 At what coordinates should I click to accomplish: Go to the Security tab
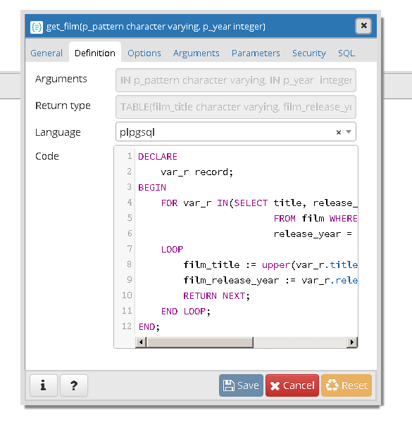[x=309, y=53]
